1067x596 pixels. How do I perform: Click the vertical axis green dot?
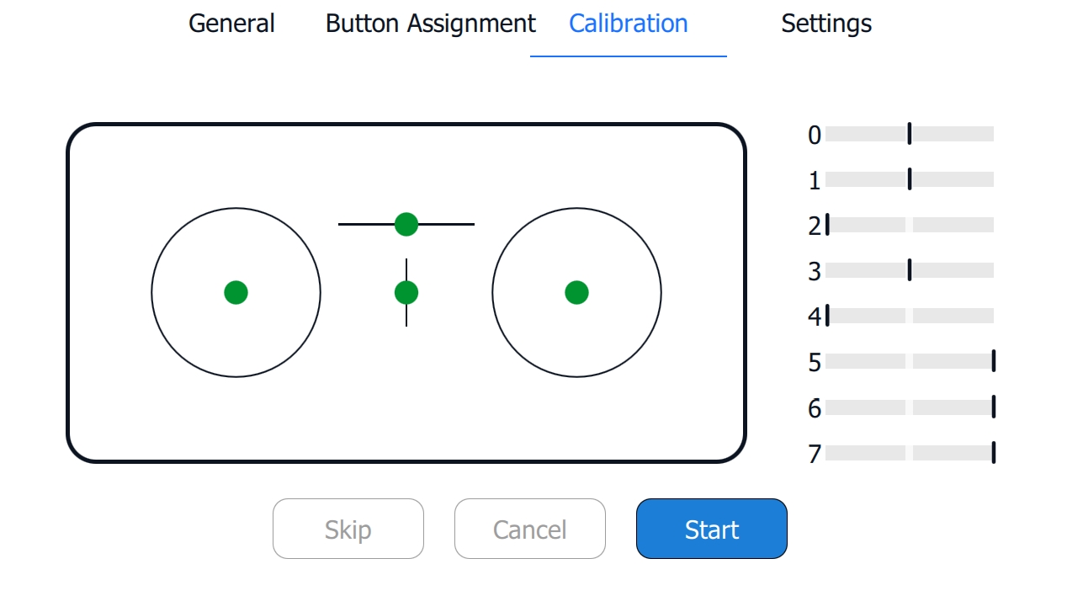click(x=406, y=292)
